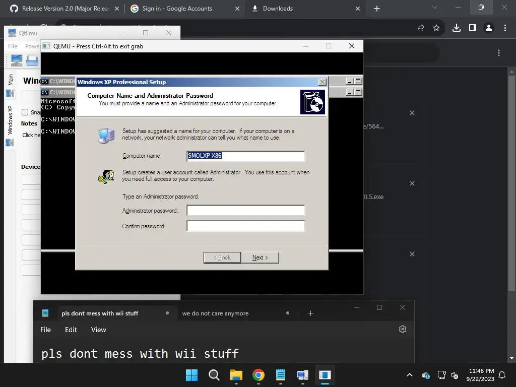Open a new Chrome tab
This screenshot has height=387, width=516.
(377, 9)
